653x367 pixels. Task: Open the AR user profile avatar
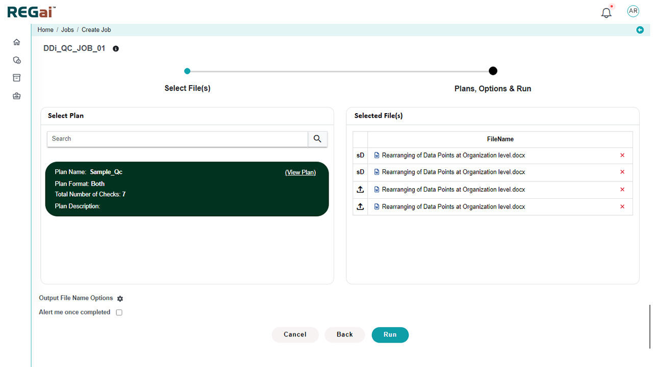[633, 11]
